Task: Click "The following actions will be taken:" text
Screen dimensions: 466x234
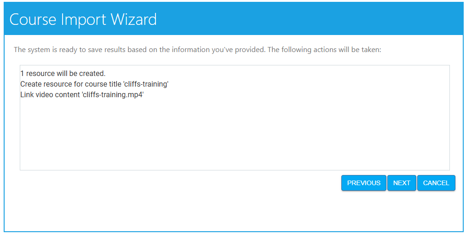Action: pos(324,50)
